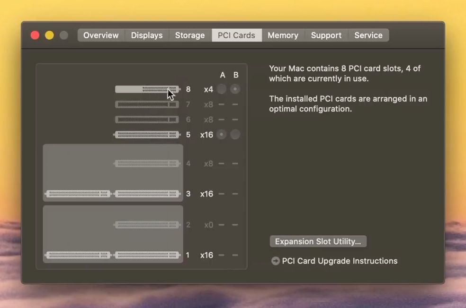The image size is (466, 308).
Task: Close the window with the red button
Action: (x=35, y=35)
